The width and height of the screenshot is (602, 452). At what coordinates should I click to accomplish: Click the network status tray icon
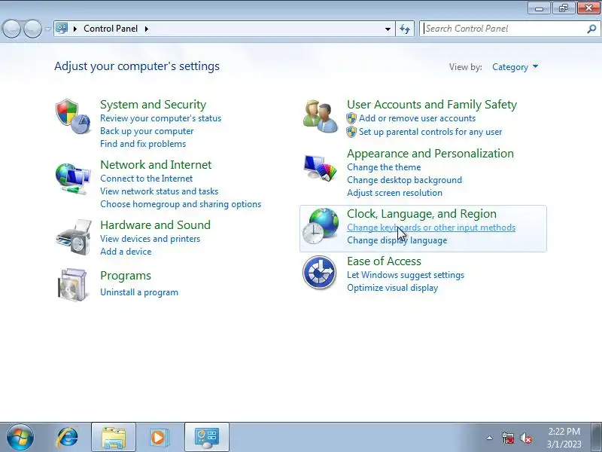pyautogui.click(x=508, y=438)
